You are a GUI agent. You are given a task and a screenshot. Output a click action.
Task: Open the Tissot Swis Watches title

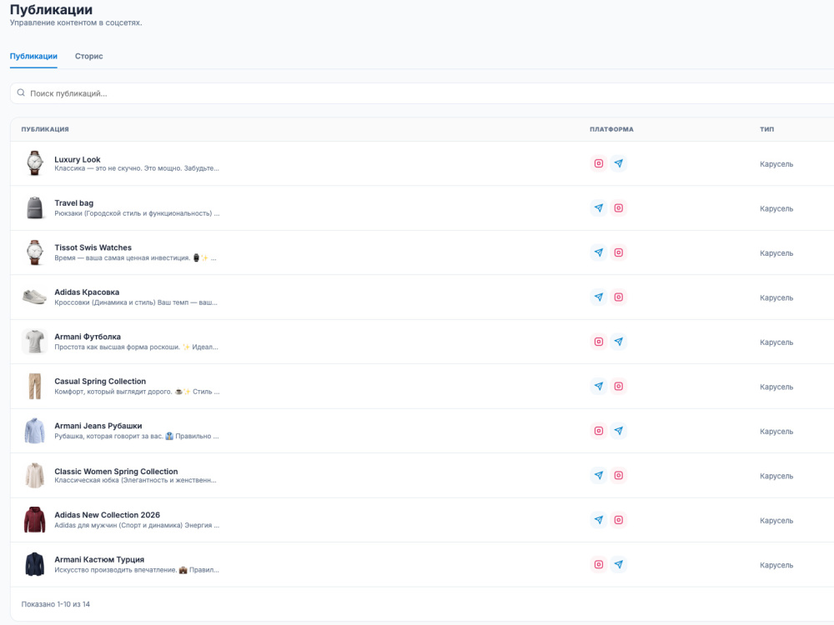[93, 247]
